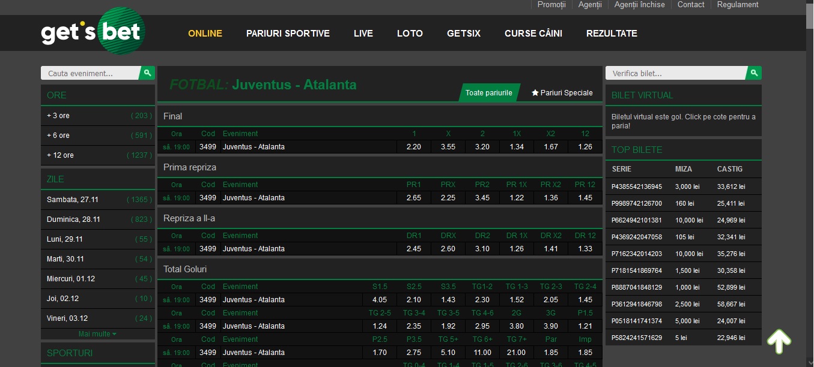Select the Toate pariurile tab
Viewport: 814px width, 367px height.
click(489, 93)
